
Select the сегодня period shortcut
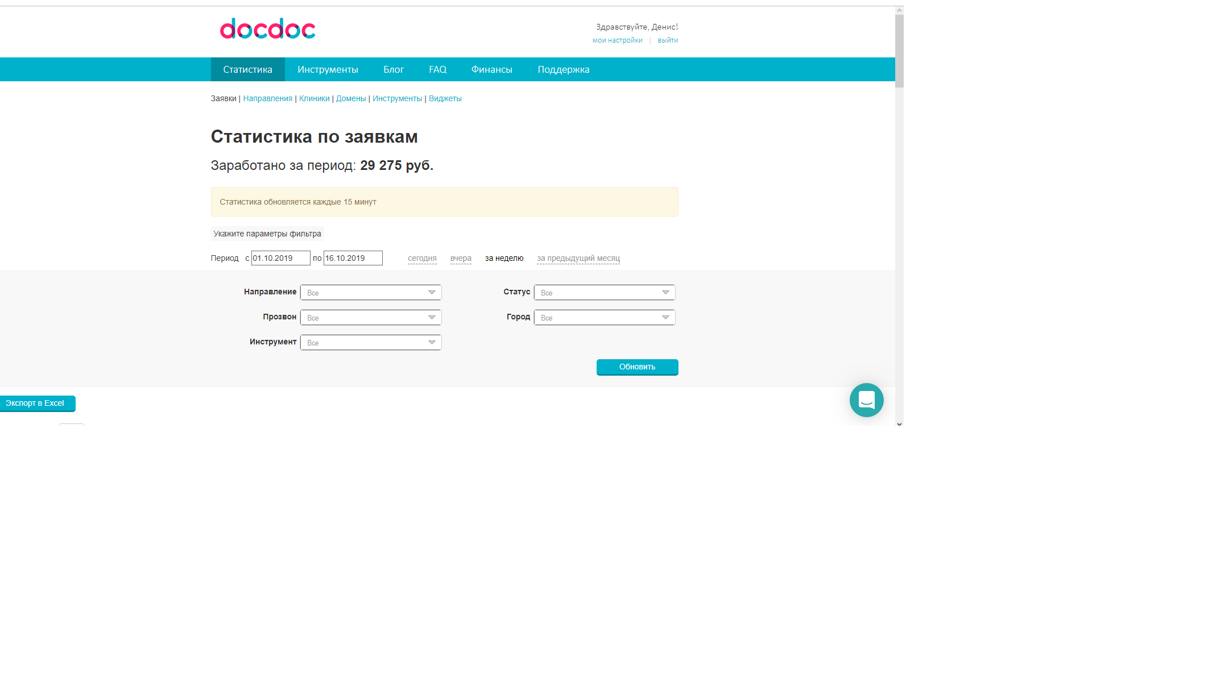[x=422, y=258]
